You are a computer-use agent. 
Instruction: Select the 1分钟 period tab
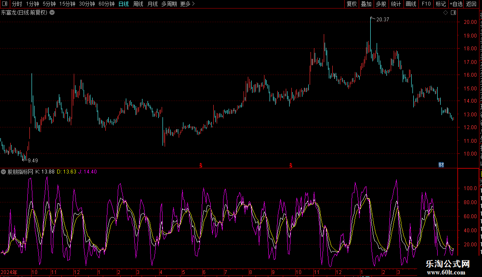pyautogui.click(x=32, y=4)
